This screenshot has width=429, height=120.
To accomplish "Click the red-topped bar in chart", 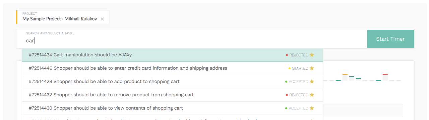I will point(385,77).
